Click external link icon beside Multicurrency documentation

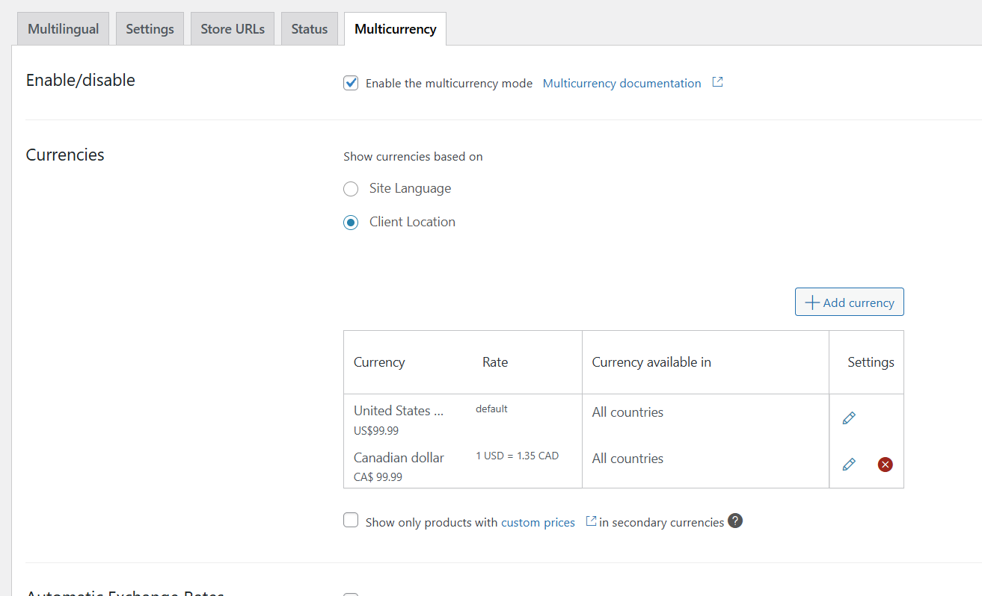(x=717, y=82)
